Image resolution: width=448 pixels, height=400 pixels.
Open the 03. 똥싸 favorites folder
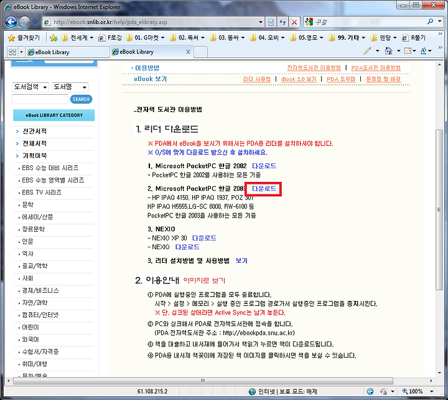228,38
